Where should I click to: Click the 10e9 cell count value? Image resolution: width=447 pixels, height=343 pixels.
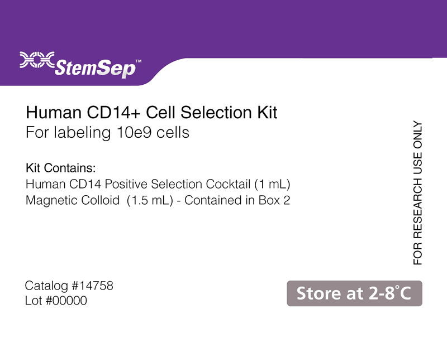(x=134, y=133)
